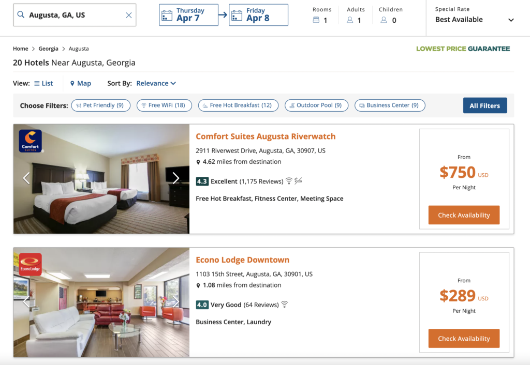The height and width of the screenshot is (365, 530).
Task: Click the person icon under Adults
Action: [x=350, y=19]
